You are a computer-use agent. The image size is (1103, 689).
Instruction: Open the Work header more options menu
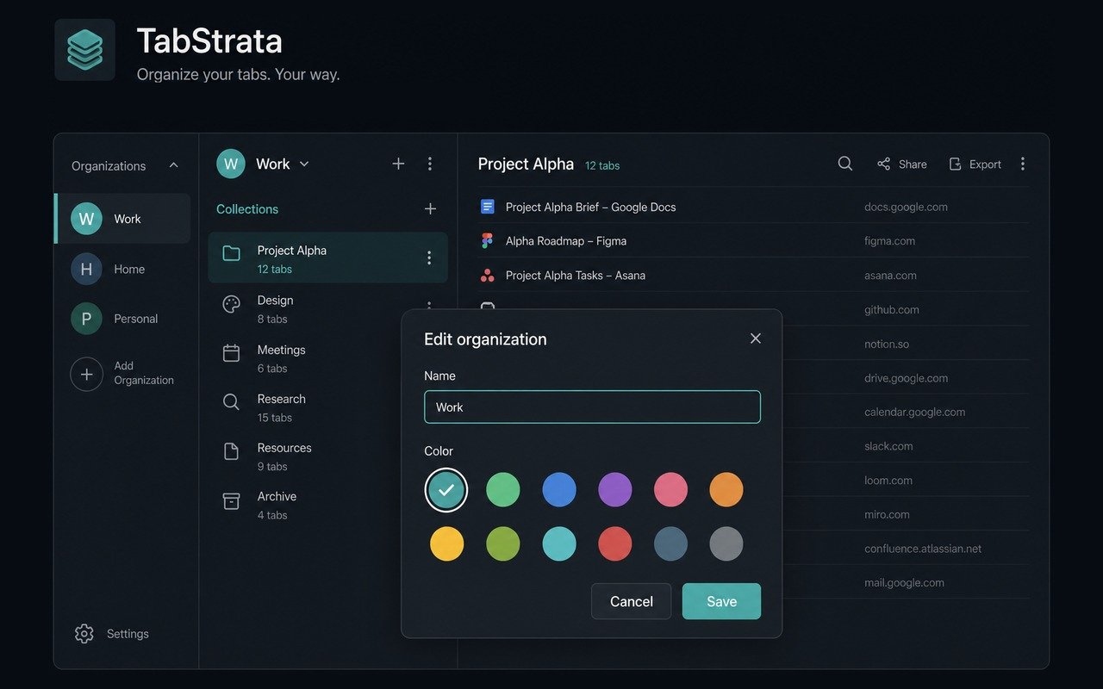430,164
